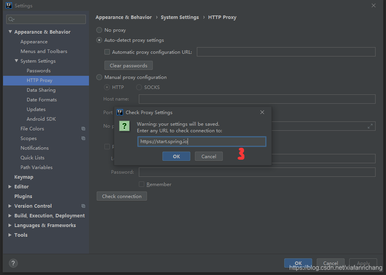The height and width of the screenshot is (275, 386).
Task: Click the IntelliJ icon in Settings title bar
Action: (x=9, y=5)
